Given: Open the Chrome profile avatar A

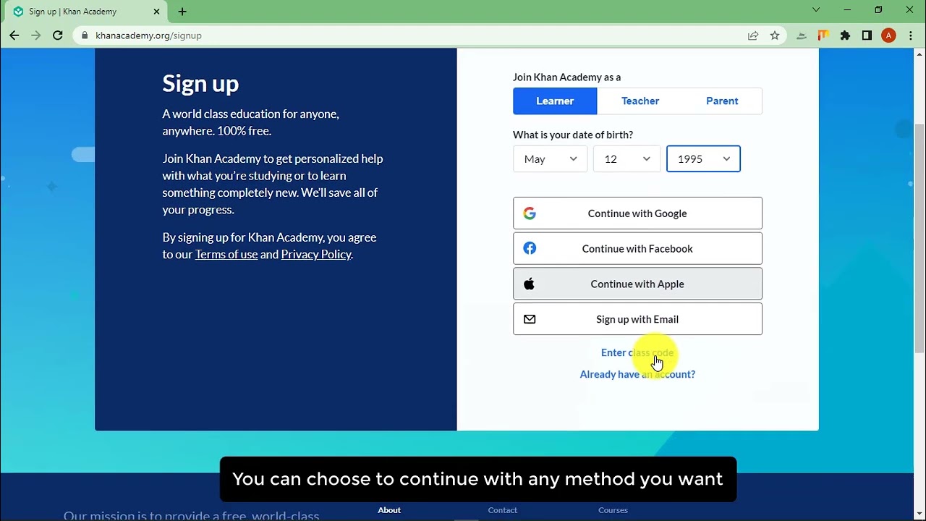Looking at the screenshot, I should click(x=888, y=35).
